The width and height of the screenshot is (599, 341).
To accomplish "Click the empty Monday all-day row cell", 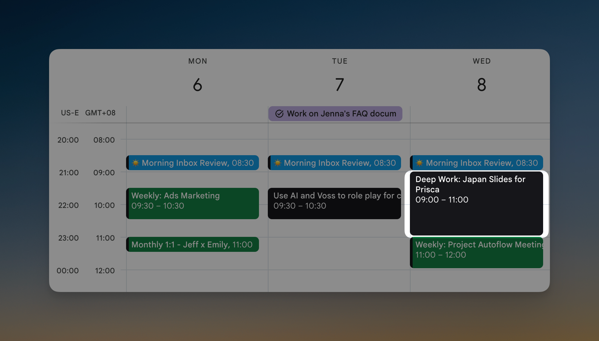I will [x=197, y=114].
